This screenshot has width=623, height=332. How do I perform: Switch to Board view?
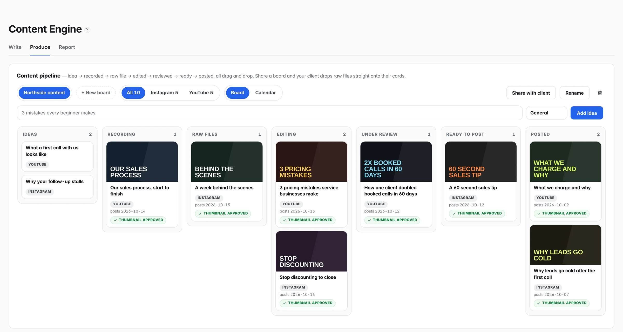[238, 93]
